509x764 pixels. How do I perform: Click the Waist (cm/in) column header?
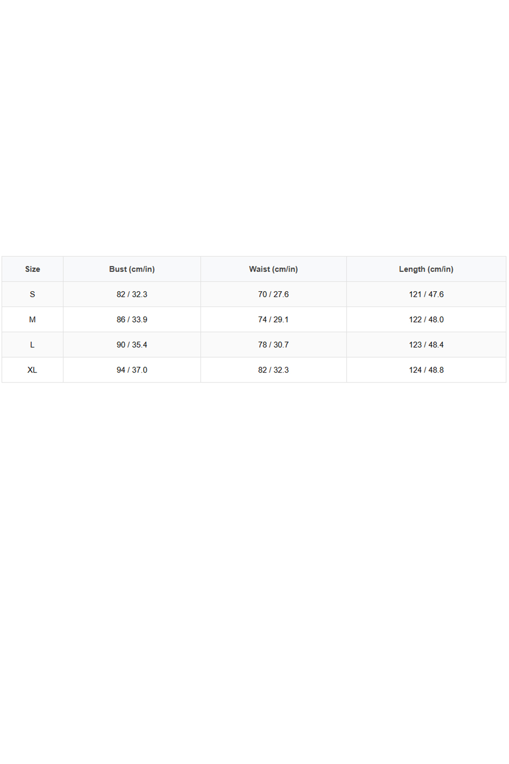273,269
